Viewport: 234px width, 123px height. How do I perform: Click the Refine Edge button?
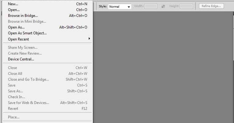(211, 6)
